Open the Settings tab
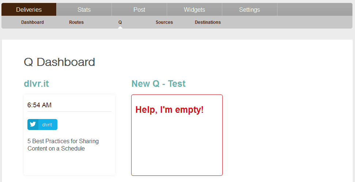Image resolution: width=355 pixels, height=182 pixels. click(249, 10)
